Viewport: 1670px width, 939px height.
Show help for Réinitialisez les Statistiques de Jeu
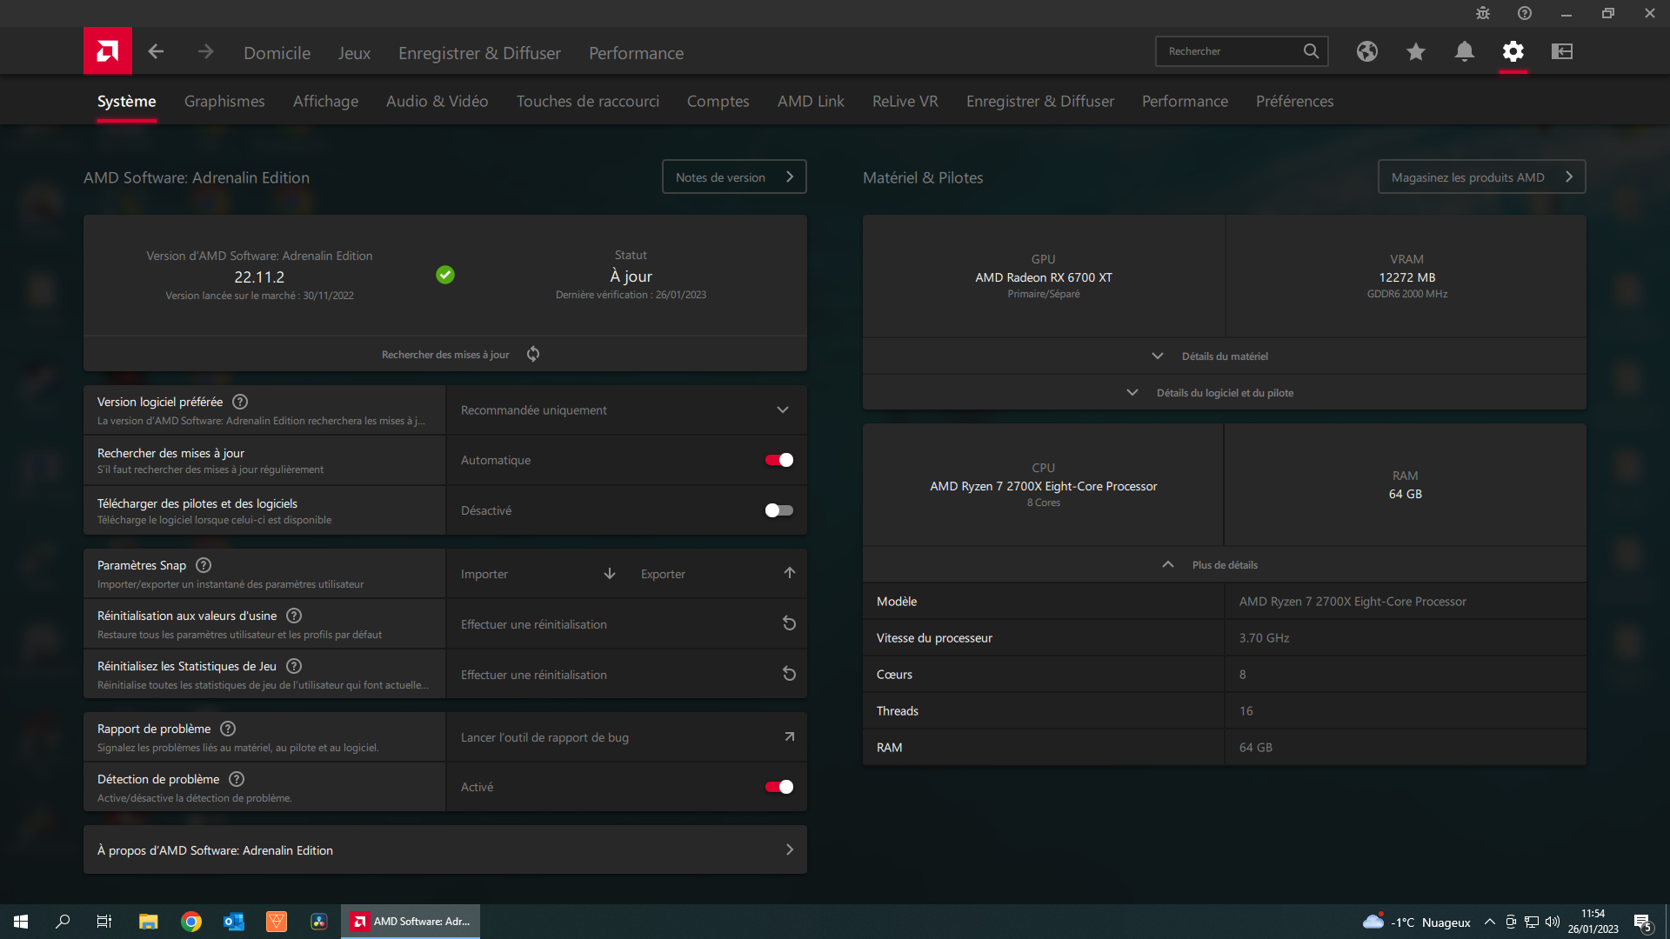[x=294, y=666]
